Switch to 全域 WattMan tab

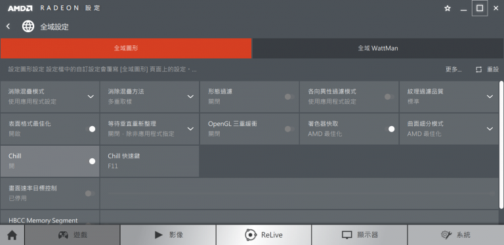(x=378, y=48)
